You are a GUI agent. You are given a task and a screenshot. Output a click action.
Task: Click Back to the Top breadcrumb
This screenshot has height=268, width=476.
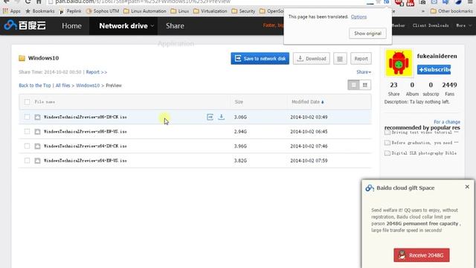click(x=35, y=86)
